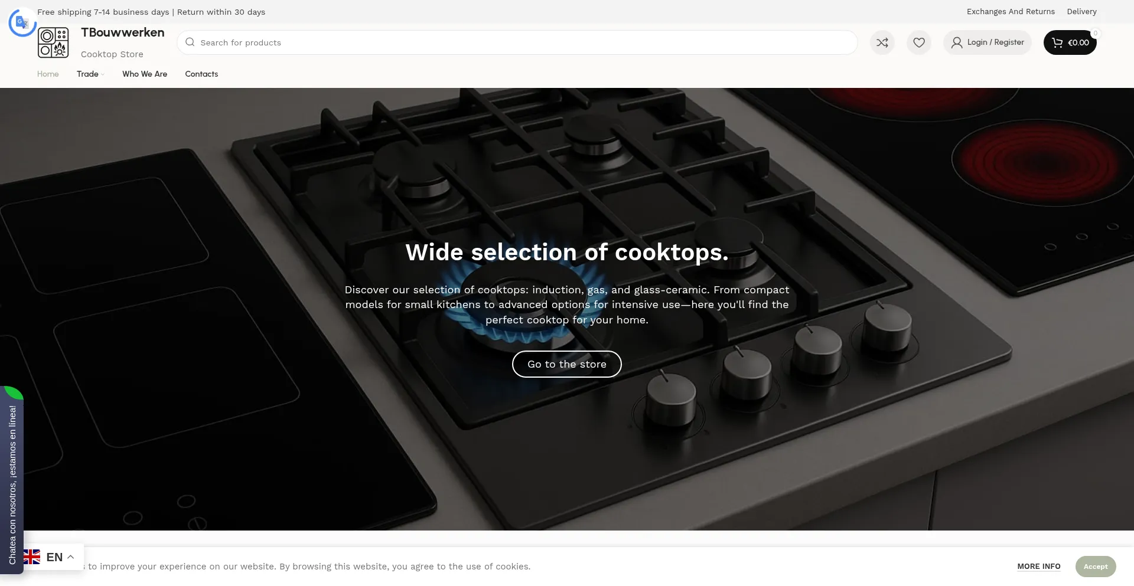Open the Who We Are page
This screenshot has height=586, width=1134.
point(145,74)
